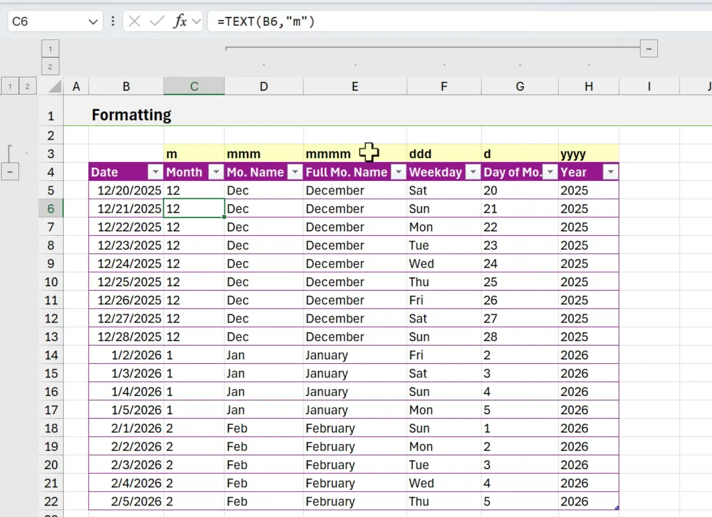The height and width of the screenshot is (517, 712).
Task: Click outline level 2 button for rows
Action: (x=27, y=86)
